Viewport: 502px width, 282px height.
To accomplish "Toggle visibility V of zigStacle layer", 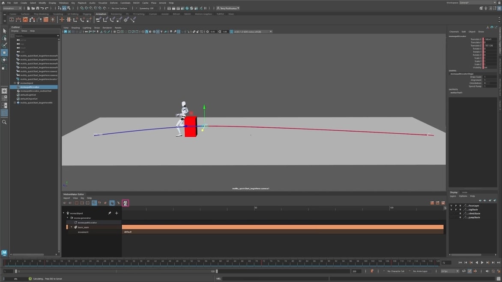I will pos(451,209).
